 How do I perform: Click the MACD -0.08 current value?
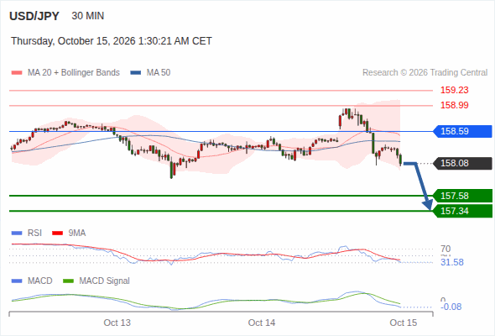(x=451, y=307)
